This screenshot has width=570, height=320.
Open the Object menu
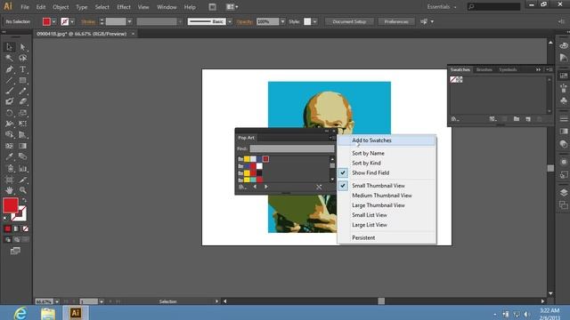61,7
